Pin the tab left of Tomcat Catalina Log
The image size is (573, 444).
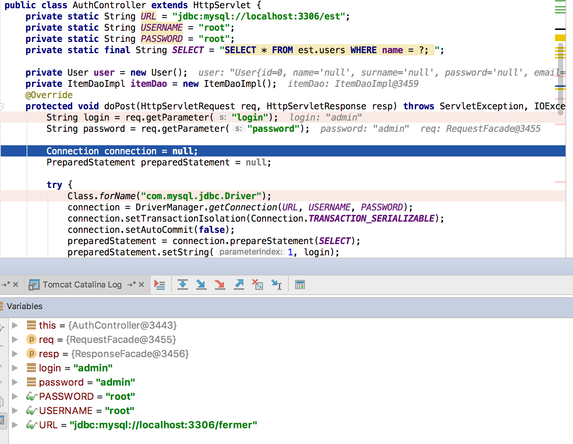6,285
